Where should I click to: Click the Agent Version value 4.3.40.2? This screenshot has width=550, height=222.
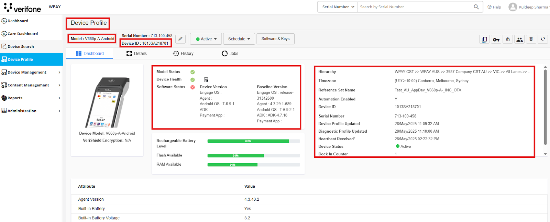[252, 199]
